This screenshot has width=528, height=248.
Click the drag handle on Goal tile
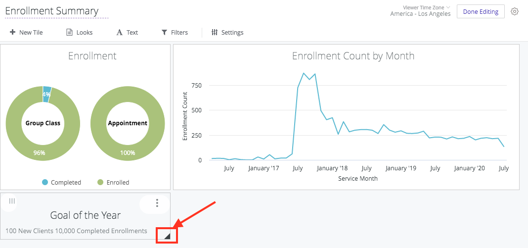tap(12, 201)
